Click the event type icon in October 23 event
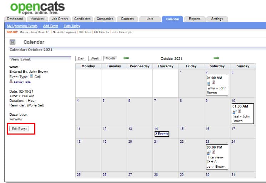Screen dimensions: 266x183 (x=209, y=152)
